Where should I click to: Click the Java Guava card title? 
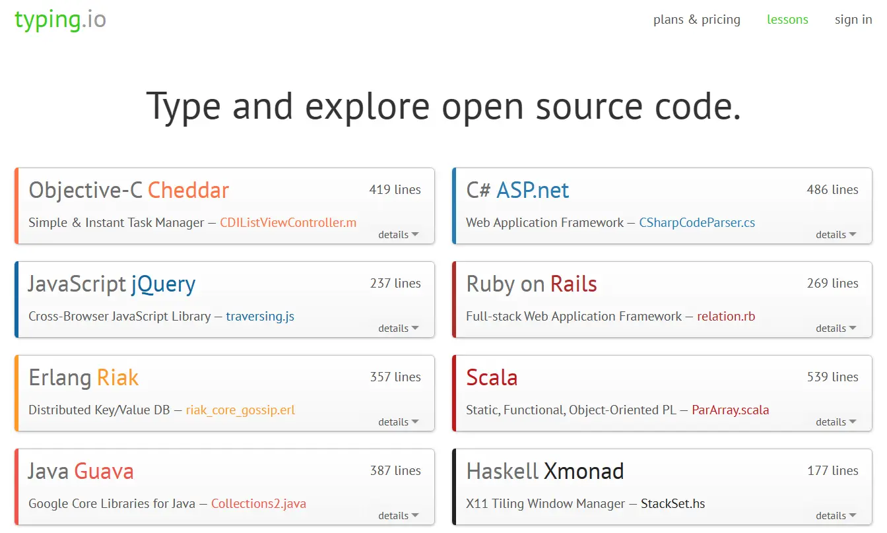coord(81,471)
